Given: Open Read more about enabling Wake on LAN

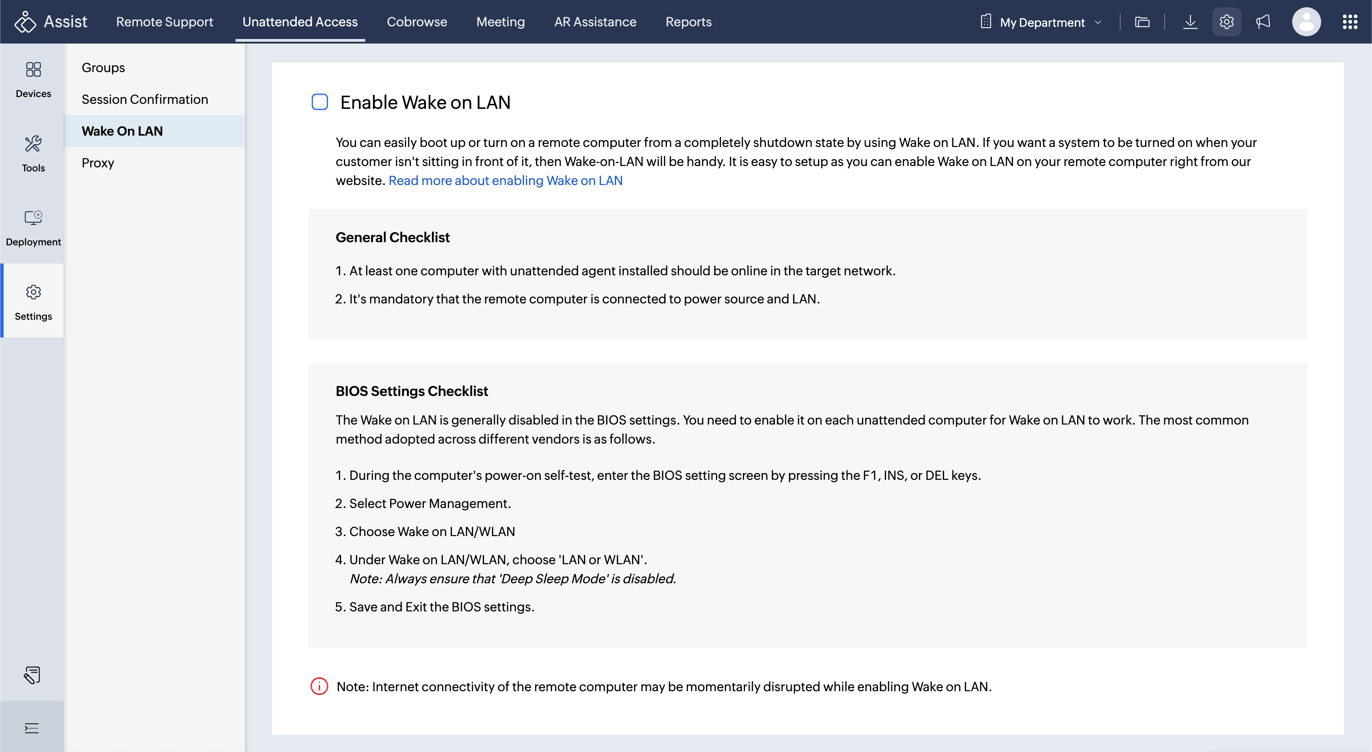Looking at the screenshot, I should (x=505, y=181).
